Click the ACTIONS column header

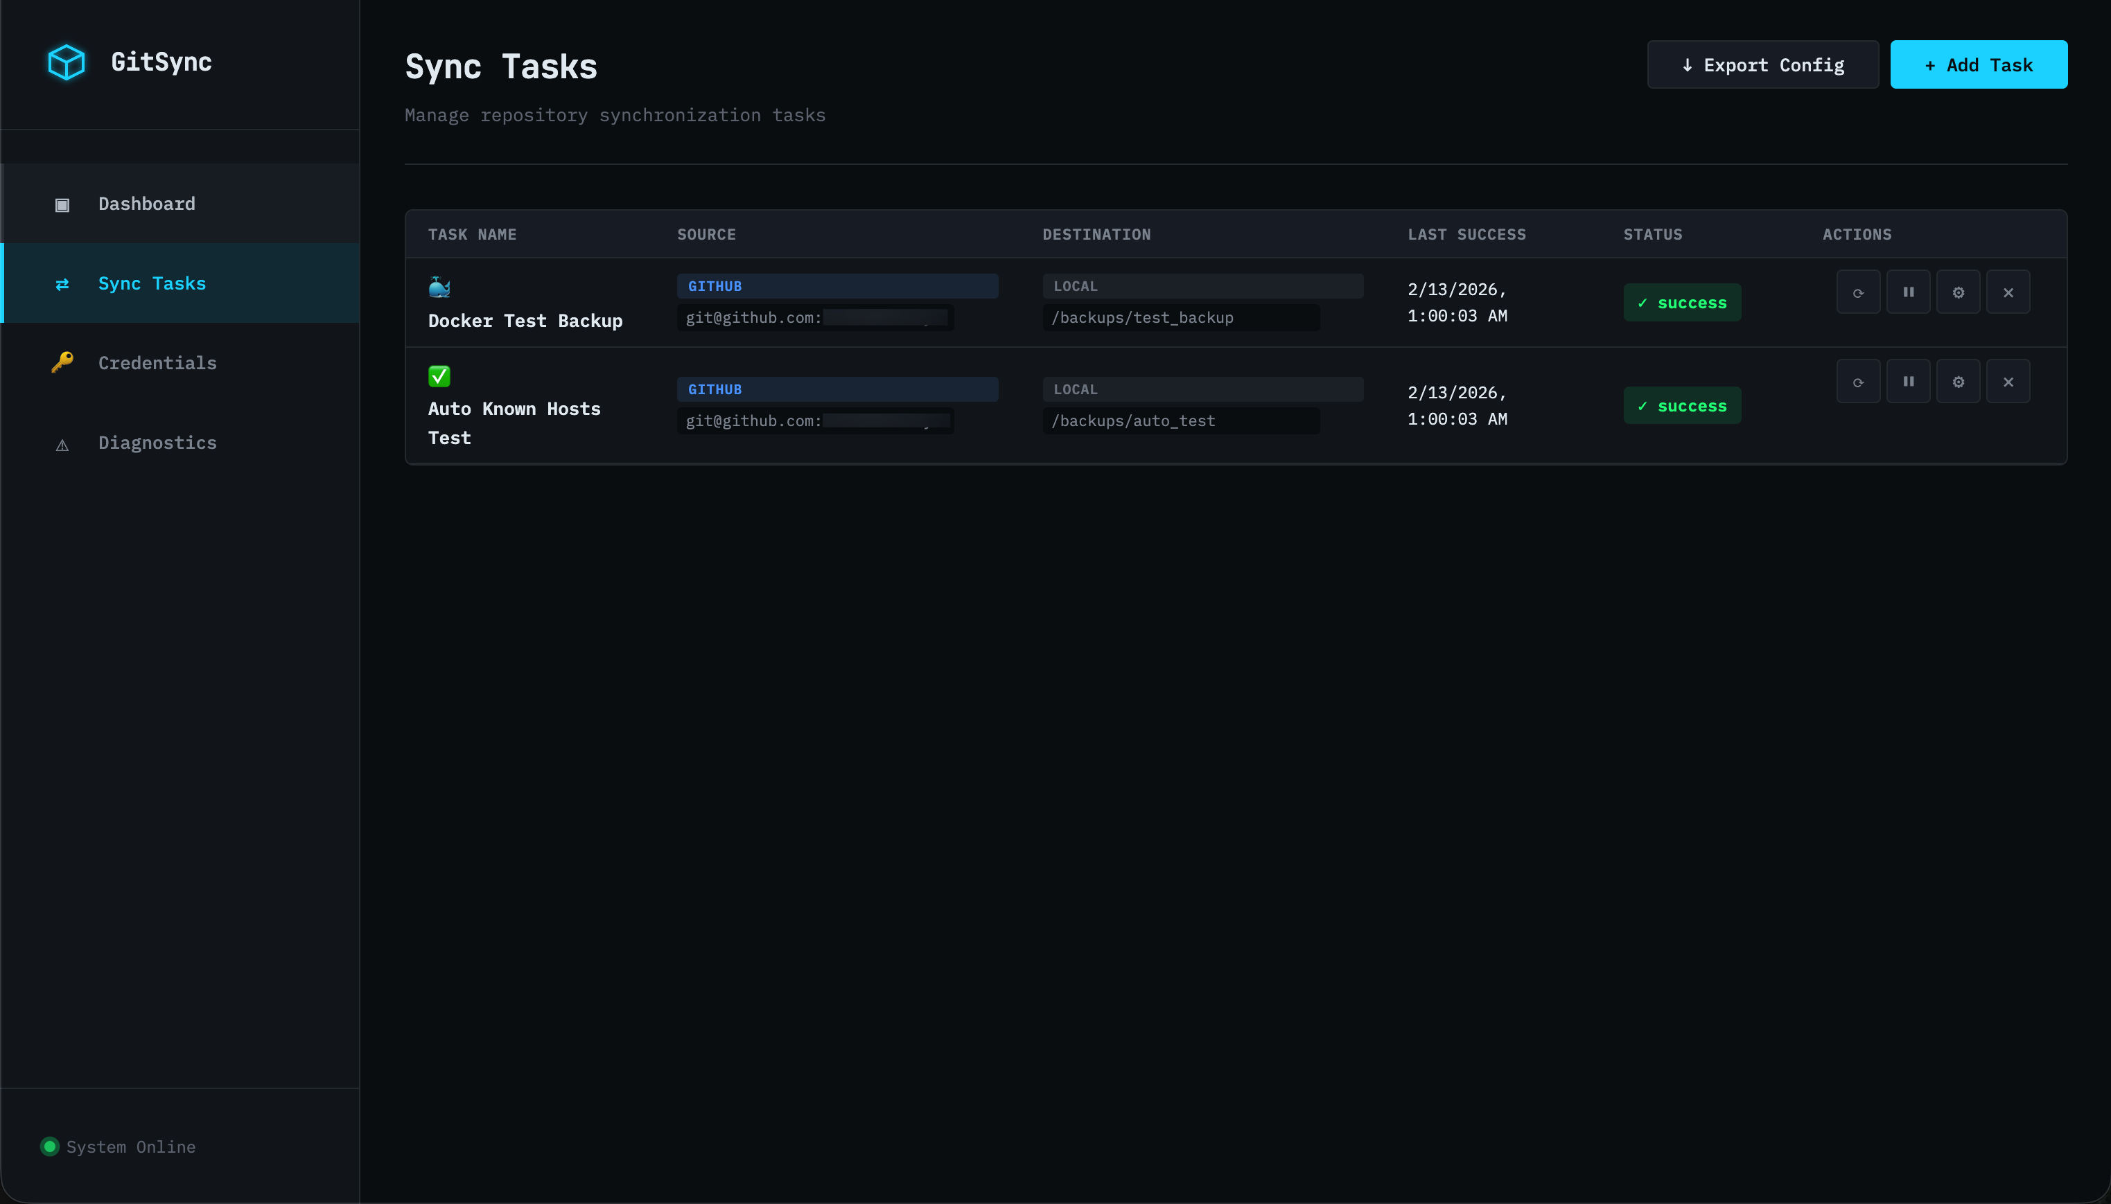tap(1857, 235)
